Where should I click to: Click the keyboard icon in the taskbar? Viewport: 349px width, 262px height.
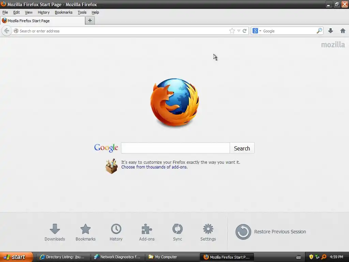click(299, 257)
